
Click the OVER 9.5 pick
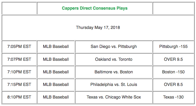pyautogui.click(x=173, y=59)
